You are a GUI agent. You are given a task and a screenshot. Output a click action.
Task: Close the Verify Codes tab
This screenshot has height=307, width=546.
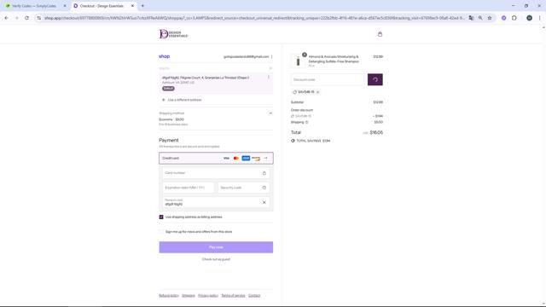pos(65,6)
